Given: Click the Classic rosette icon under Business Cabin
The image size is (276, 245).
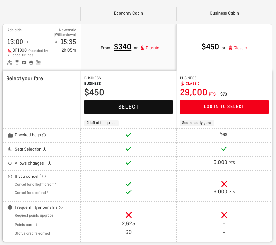Looking at the screenshot, I should 230,48.
